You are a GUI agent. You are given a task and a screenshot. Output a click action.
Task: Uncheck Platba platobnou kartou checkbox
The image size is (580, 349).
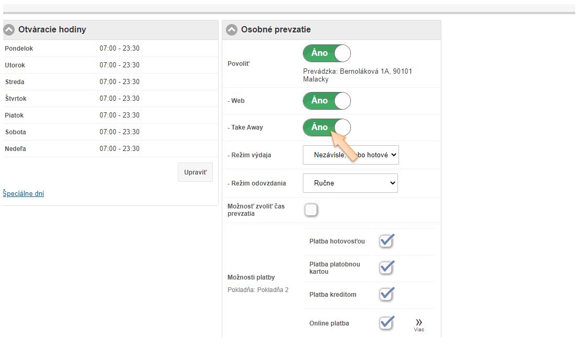[x=386, y=268]
